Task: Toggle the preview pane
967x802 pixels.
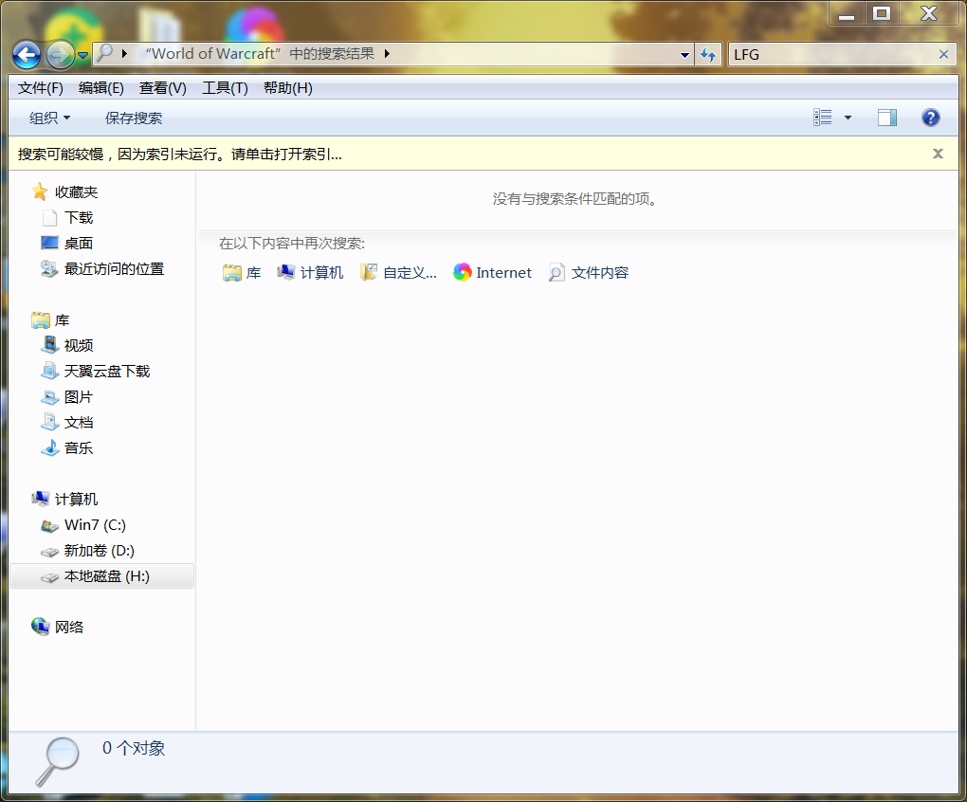Action: 887,117
